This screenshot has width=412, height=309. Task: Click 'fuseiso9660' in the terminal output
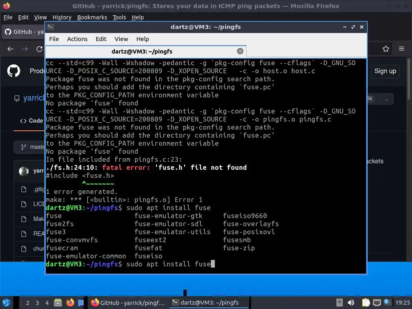(x=245, y=216)
